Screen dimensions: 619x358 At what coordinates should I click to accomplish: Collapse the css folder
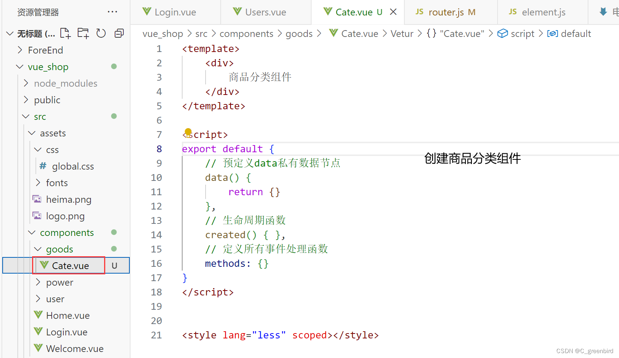coord(38,150)
